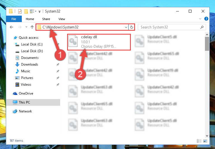
Task: Click the pin icon beside Music
Action: 58,71
